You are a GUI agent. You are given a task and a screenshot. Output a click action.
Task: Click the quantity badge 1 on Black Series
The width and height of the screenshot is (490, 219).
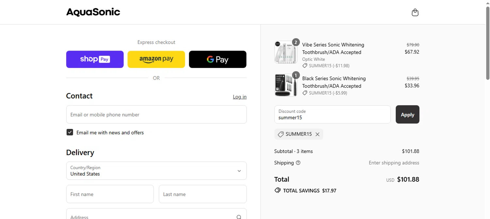pos(296,75)
